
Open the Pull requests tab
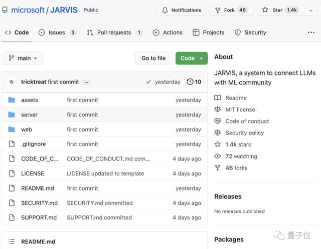[114, 32]
